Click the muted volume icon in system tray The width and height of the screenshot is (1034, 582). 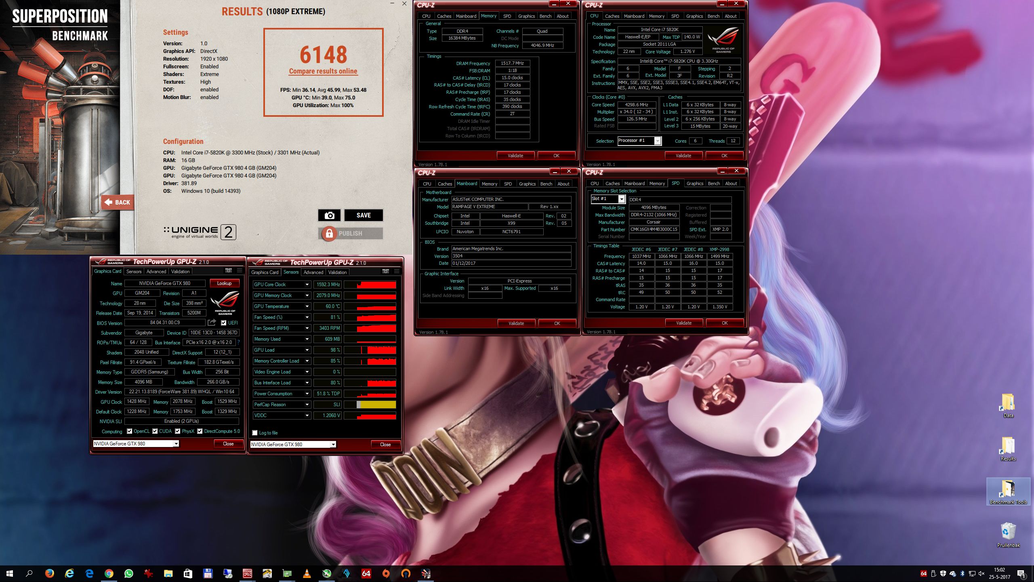coord(981,574)
